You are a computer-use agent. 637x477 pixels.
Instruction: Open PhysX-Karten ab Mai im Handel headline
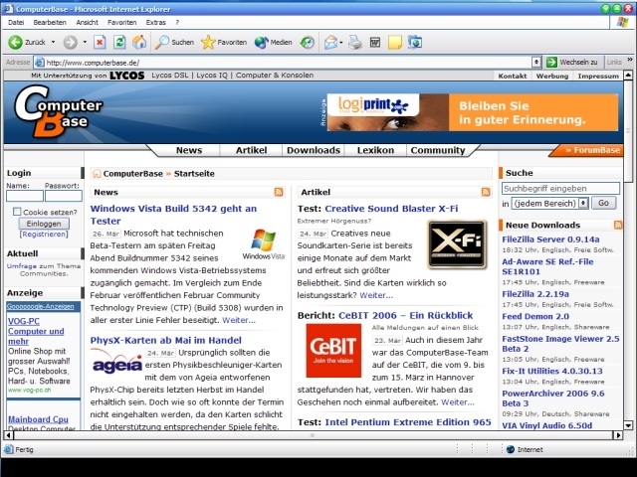[166, 340]
